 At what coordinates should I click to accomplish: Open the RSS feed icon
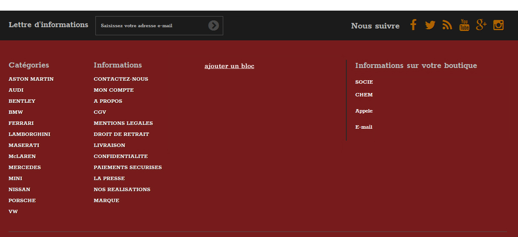point(447,25)
